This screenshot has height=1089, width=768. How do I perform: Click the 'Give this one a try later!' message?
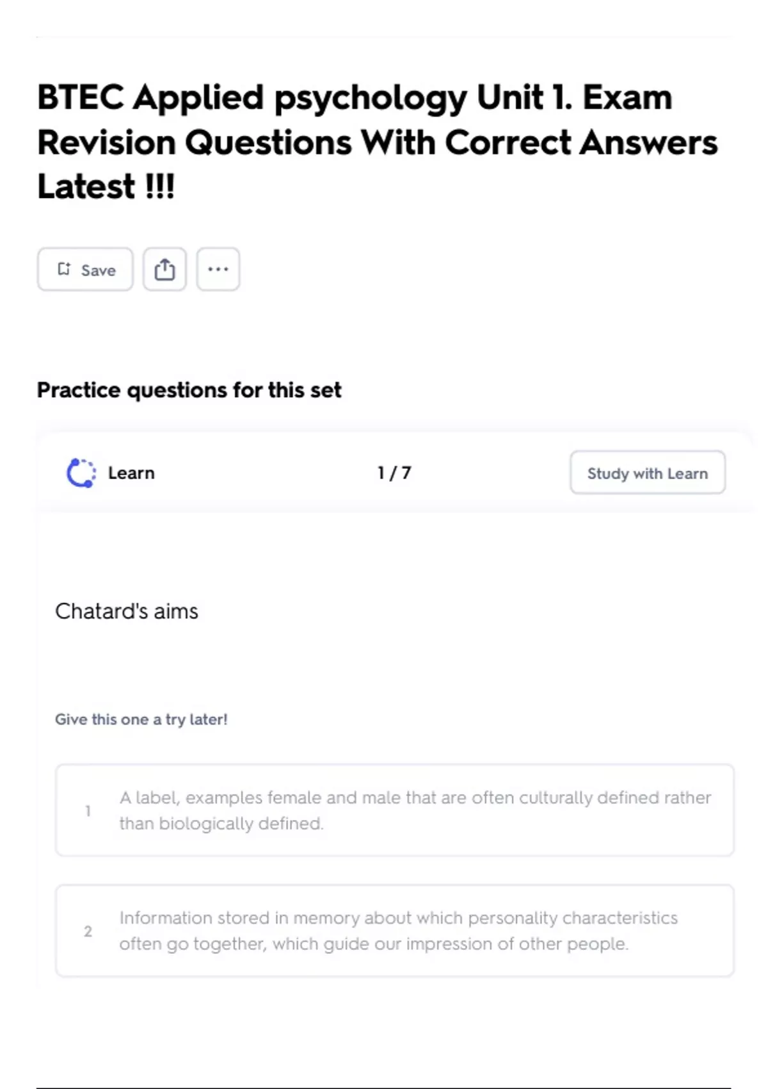(141, 719)
